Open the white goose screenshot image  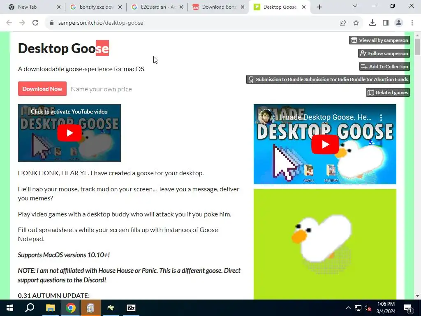[325, 244]
